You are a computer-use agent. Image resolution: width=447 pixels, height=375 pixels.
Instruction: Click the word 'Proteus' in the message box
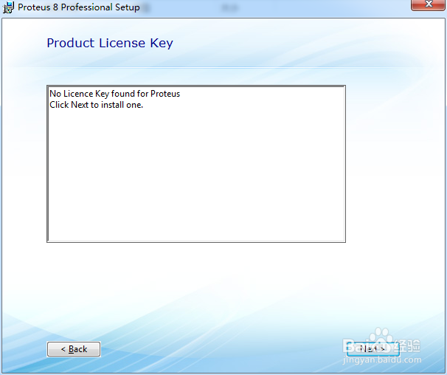click(165, 94)
